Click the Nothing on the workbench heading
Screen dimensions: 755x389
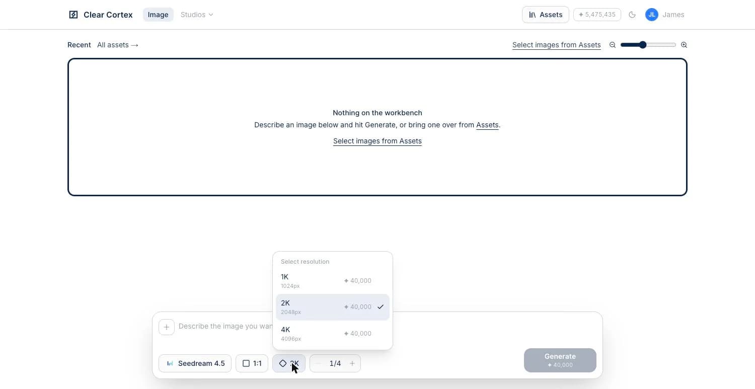[377, 113]
